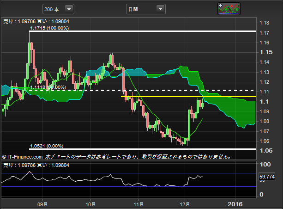Viewport: 283px width, 209px height.
Task: Open the 200本 bar count dropdown
Action: click(x=58, y=9)
